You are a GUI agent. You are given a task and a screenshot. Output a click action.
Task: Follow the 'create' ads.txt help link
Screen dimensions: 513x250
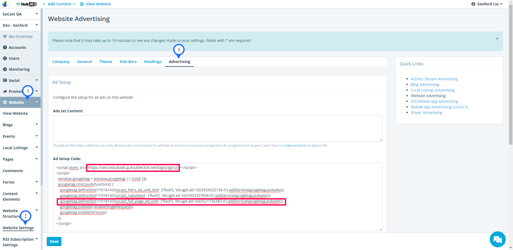click(287, 145)
